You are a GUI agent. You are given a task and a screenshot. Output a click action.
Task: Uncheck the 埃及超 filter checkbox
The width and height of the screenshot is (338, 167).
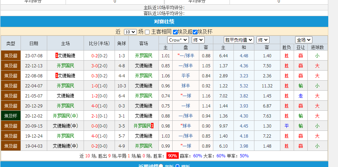click(x=175, y=32)
